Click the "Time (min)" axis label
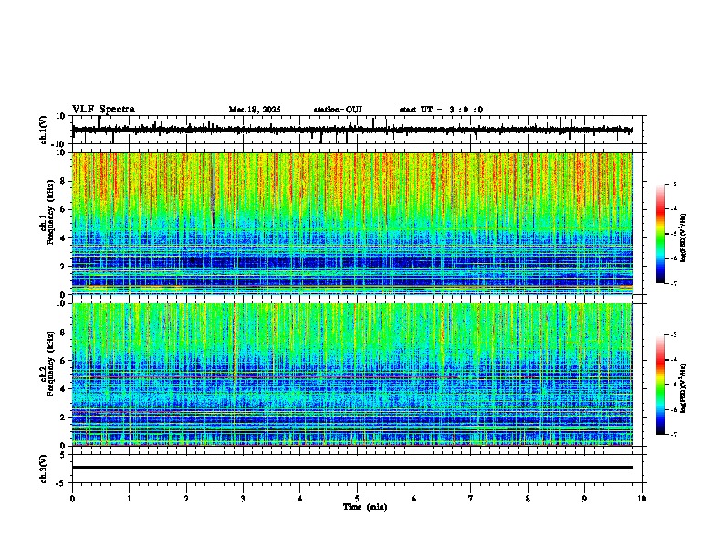Image resolution: width=723 pixels, height=559 pixels. (x=365, y=507)
